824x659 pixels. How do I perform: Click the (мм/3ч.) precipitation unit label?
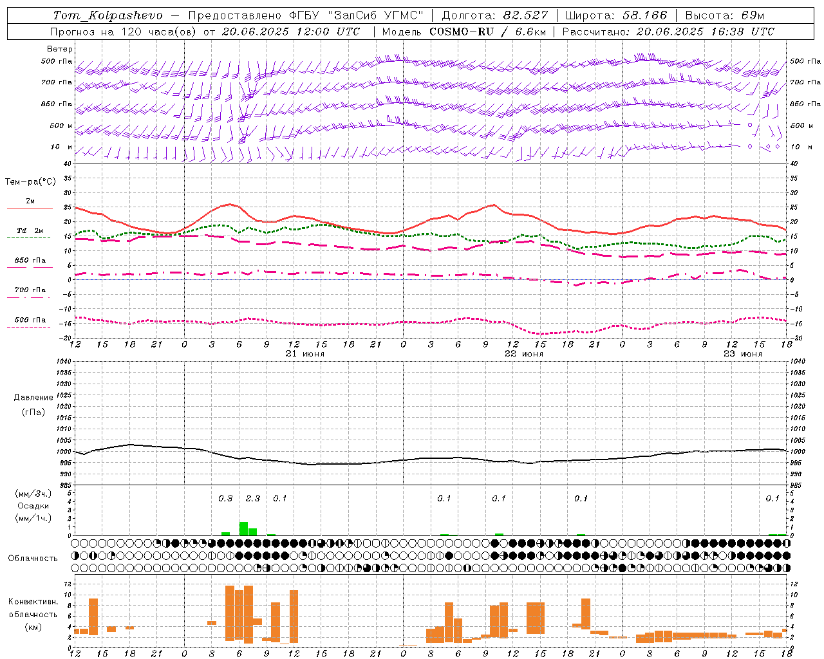coord(33,494)
